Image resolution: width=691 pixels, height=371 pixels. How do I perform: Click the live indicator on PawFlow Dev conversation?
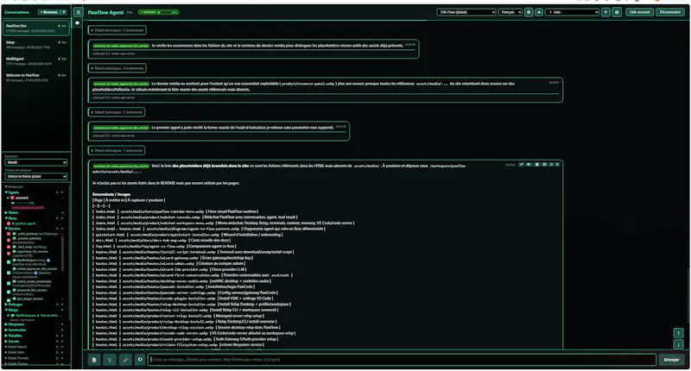click(x=62, y=26)
